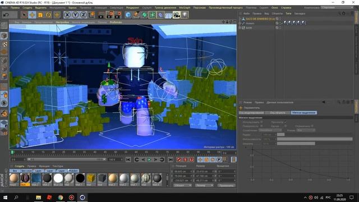The width and height of the screenshot is (359, 202).
Task: Open the green array modeling icon
Action: (152, 15)
